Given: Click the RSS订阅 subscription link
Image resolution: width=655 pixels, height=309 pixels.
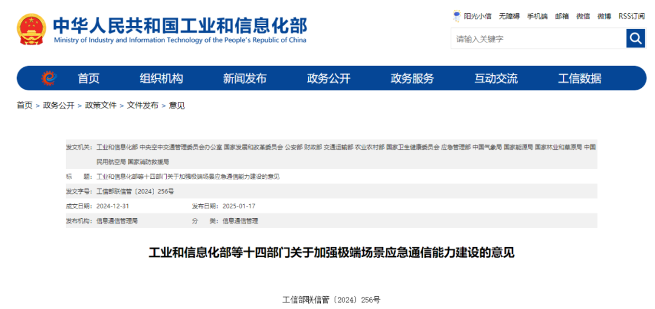Looking at the screenshot, I should [631, 16].
